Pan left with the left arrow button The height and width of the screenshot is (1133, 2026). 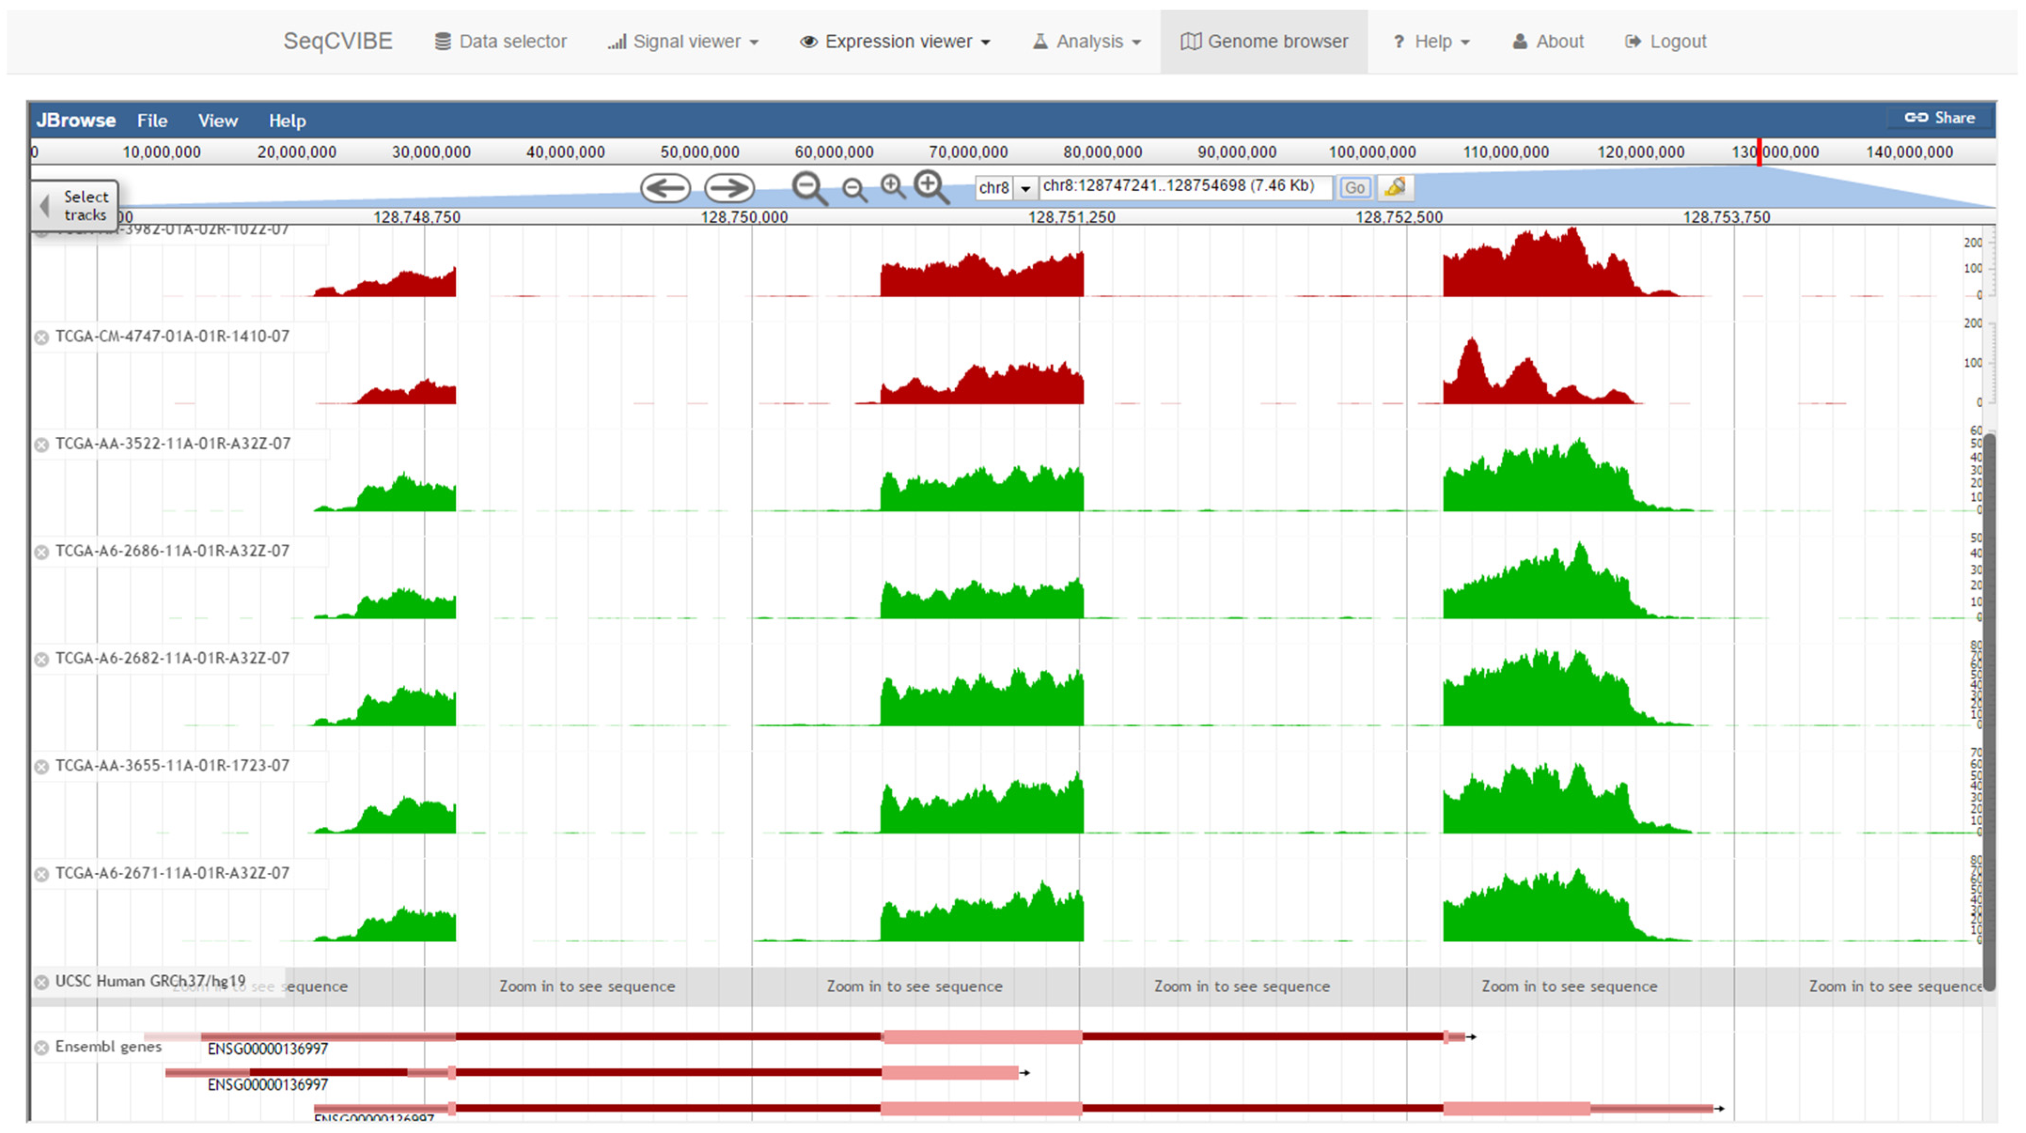(x=664, y=188)
